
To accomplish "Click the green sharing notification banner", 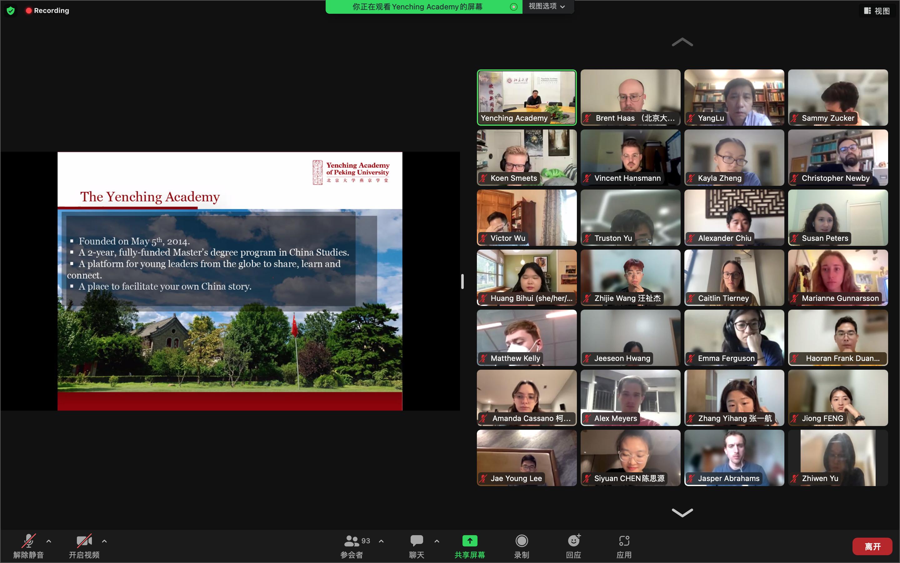I will point(417,7).
